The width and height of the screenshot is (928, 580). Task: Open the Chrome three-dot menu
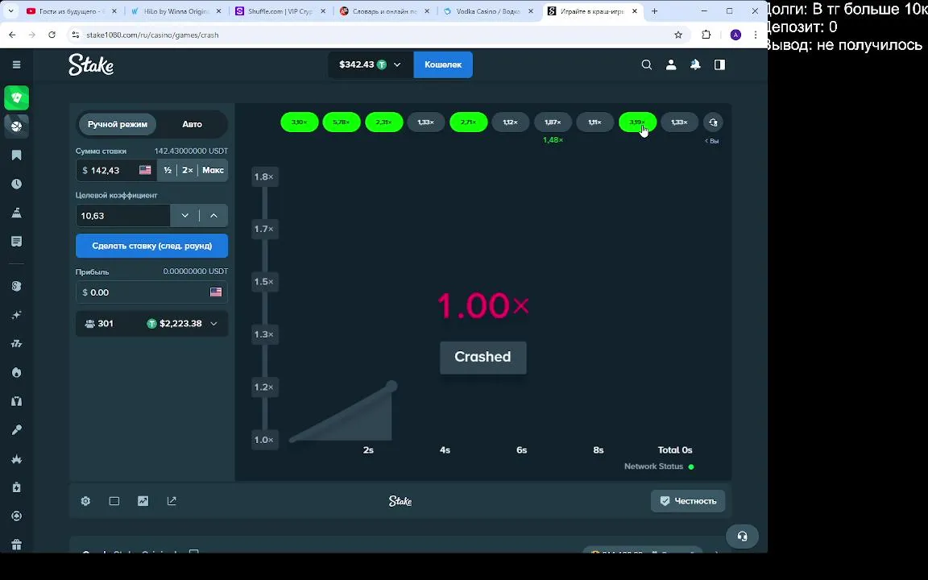point(755,35)
